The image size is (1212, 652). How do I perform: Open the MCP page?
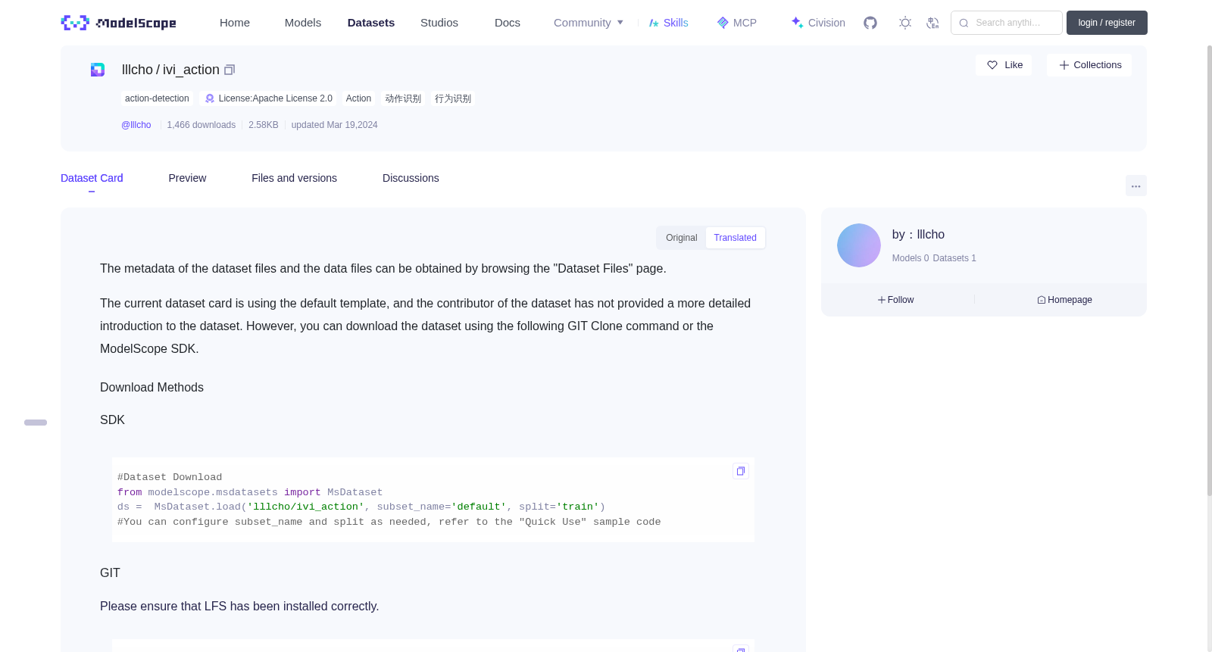coord(737,23)
